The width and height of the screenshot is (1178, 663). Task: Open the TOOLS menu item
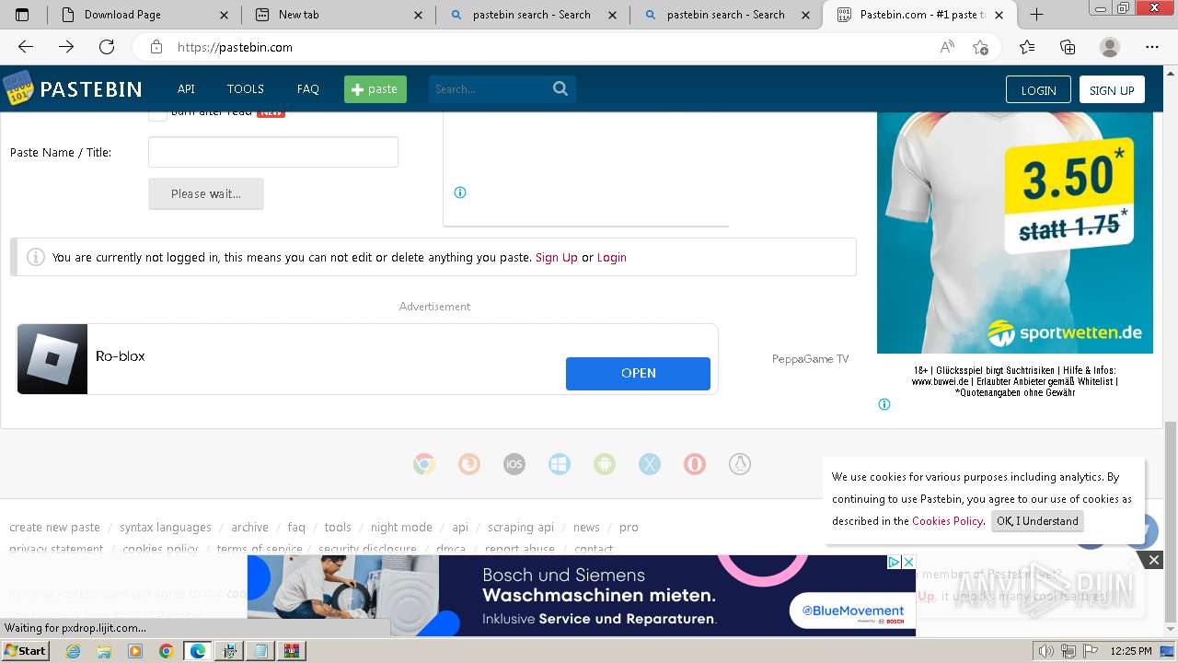(x=246, y=88)
